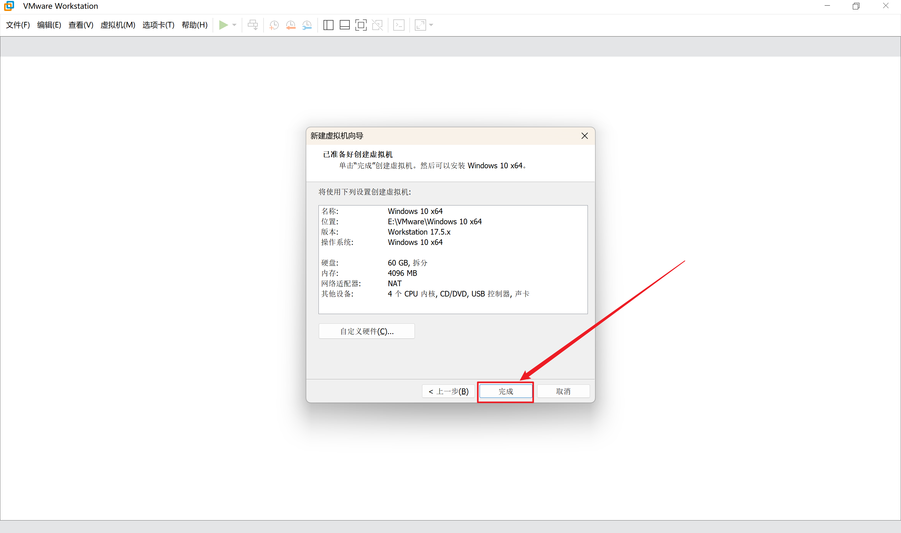
Task: Click the send Ctrl+Alt+Del toolbar icon
Action: [x=253, y=25]
